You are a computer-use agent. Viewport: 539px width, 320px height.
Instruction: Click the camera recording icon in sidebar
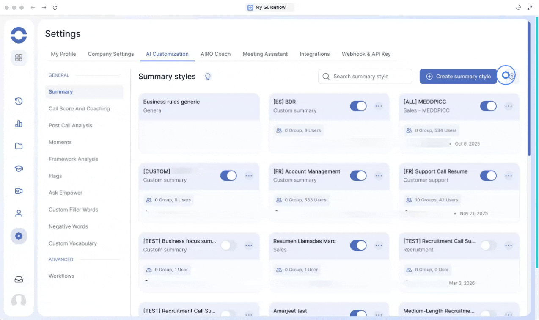(x=19, y=191)
